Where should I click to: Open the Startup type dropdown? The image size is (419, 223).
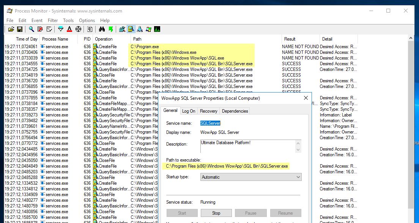pos(250,177)
